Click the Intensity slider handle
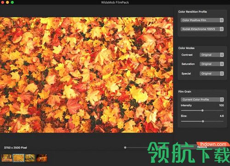The height and width of the screenshot is (166, 230). (x=202, y=111)
